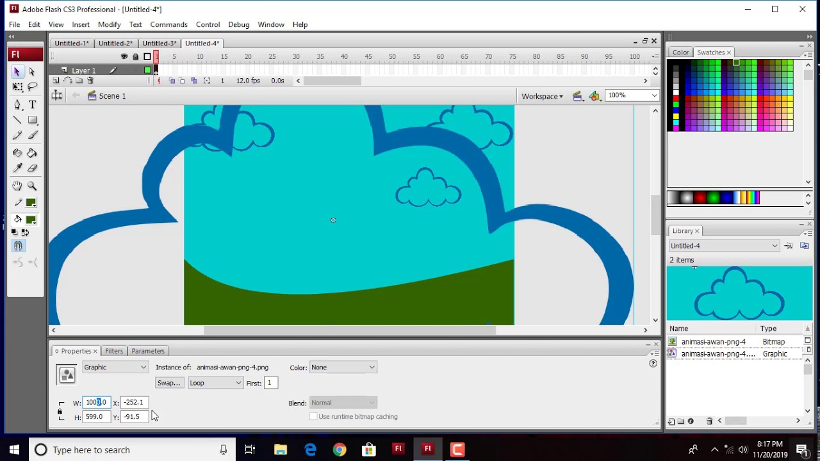Click the swap colors icon
820x461 pixels.
pos(26,232)
